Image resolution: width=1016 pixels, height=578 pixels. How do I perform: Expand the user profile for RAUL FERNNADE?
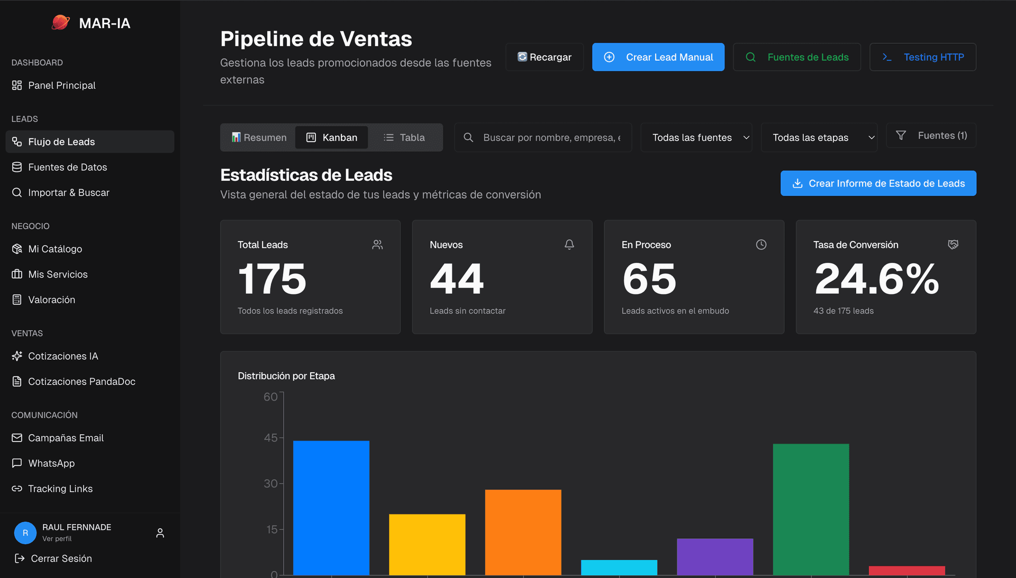tap(160, 533)
